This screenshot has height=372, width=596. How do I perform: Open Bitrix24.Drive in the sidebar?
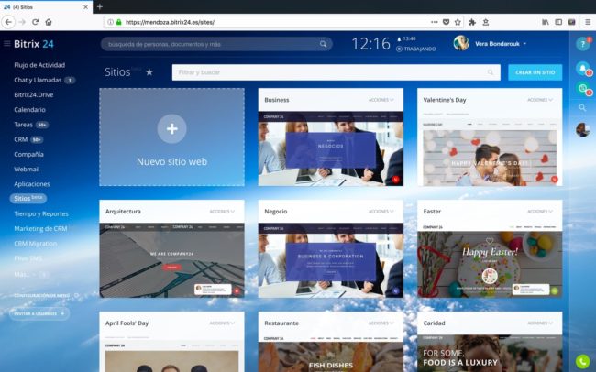pos(33,94)
